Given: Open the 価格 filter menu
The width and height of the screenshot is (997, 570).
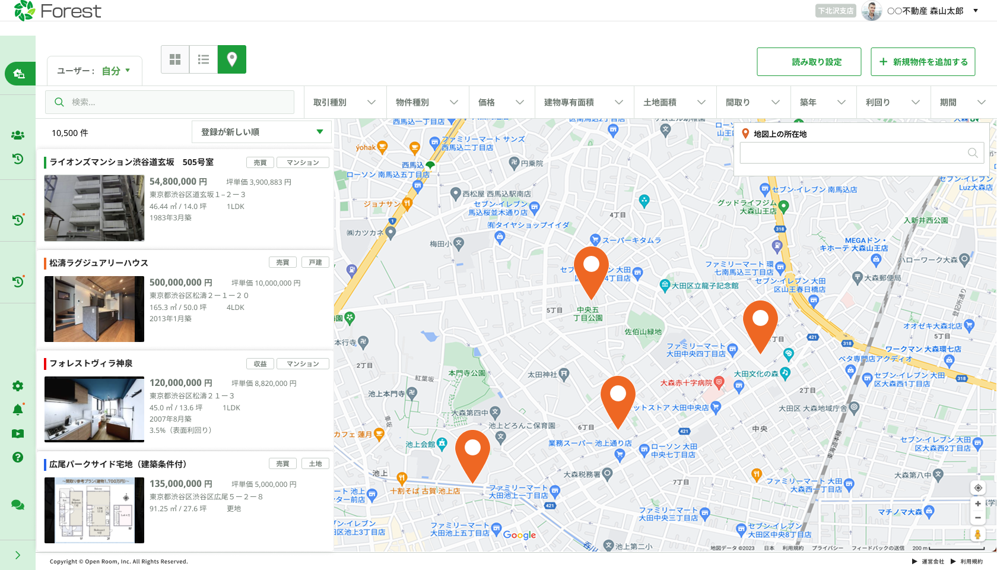Looking at the screenshot, I should coord(501,102).
